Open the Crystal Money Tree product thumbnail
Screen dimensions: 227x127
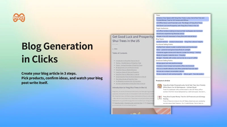[x=159, y=98]
